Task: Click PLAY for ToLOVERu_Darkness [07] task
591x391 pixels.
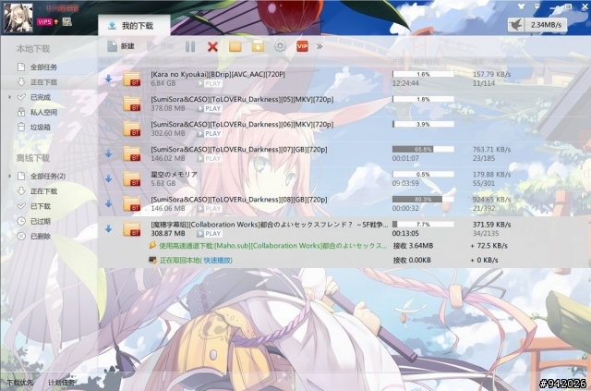Action: (210, 158)
